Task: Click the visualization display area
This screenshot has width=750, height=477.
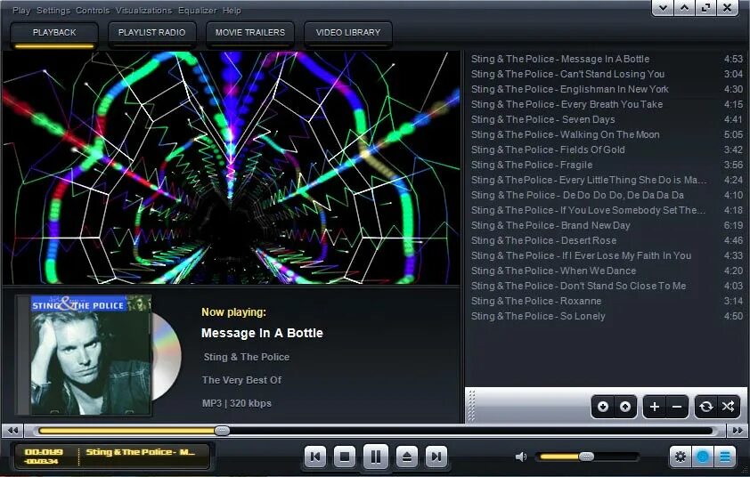Action: pyautogui.click(x=232, y=168)
